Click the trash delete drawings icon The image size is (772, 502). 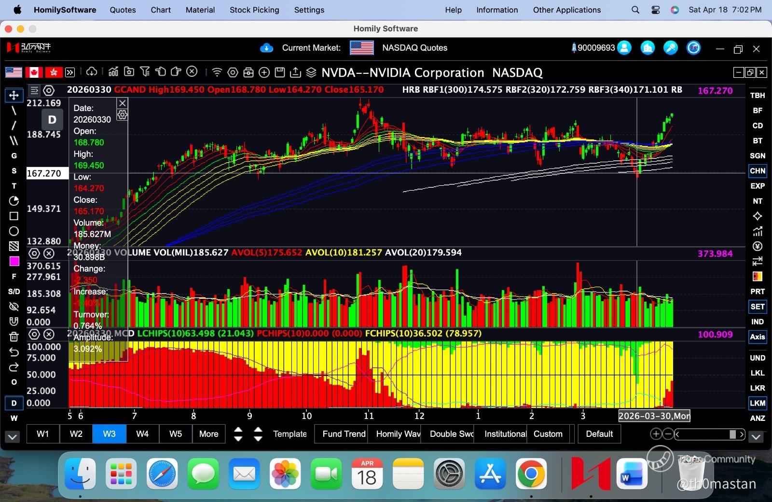click(14, 336)
